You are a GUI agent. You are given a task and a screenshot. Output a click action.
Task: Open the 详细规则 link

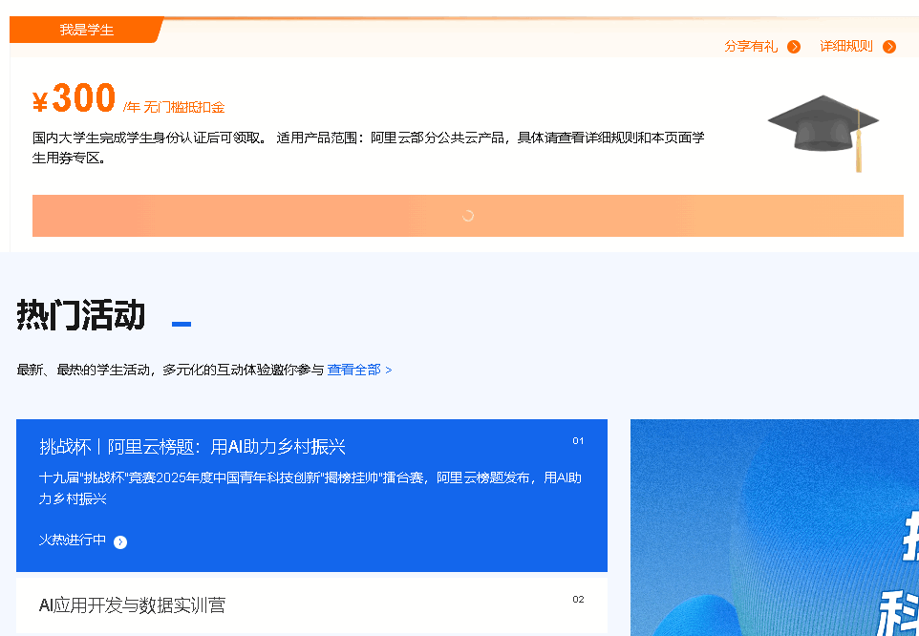[846, 46]
